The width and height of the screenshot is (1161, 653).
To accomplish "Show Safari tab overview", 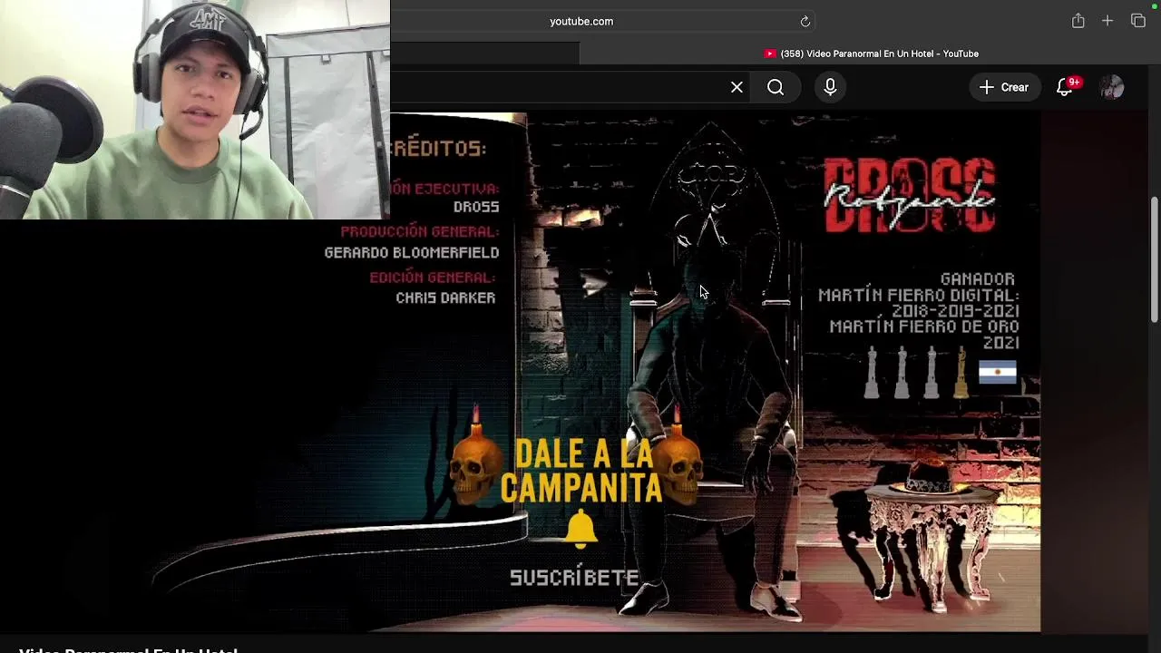I will (1138, 21).
